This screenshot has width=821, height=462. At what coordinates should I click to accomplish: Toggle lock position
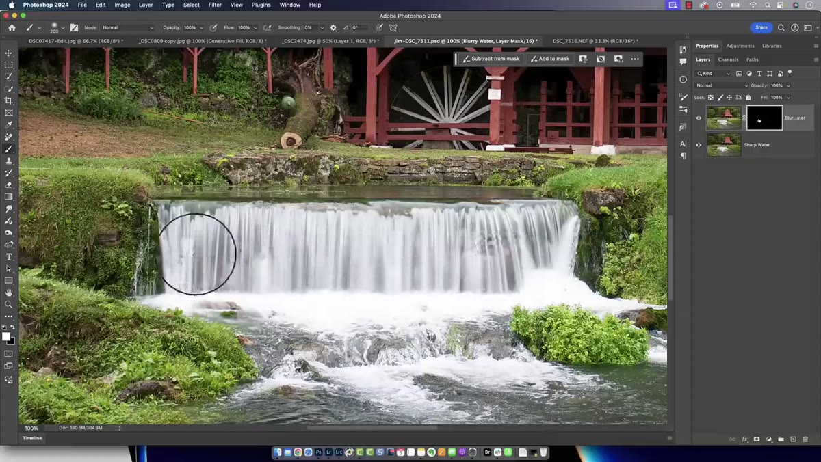tap(729, 98)
